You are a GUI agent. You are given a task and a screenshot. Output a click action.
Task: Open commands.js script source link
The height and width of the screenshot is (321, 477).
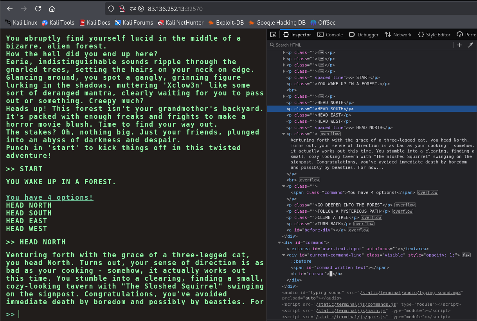point(356,304)
